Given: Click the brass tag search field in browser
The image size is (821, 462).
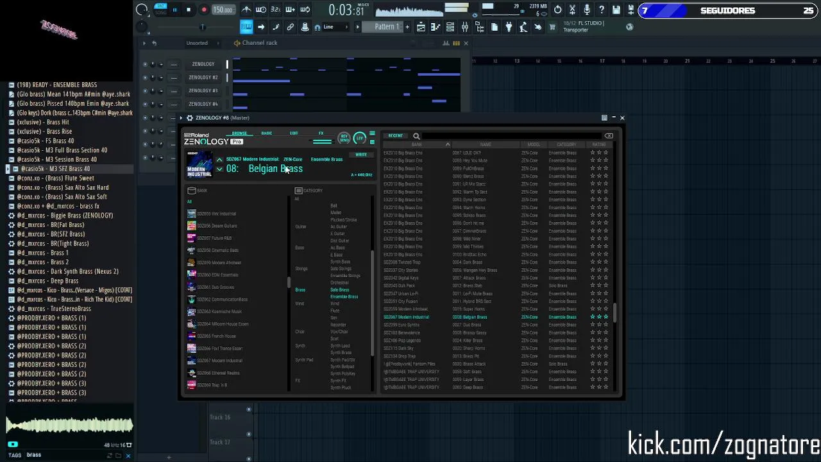Looking at the screenshot, I should pos(64,455).
